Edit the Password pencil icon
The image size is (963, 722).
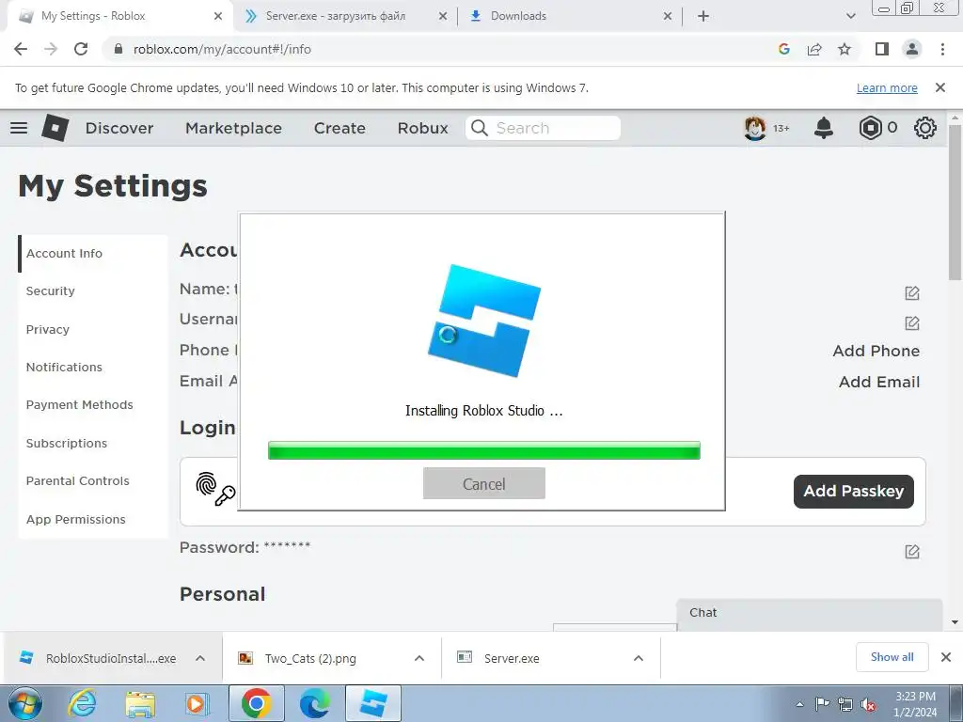[x=912, y=551]
